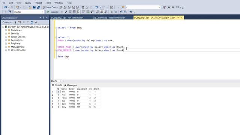Click the Results to File icon
240x135 pixels.
pyautogui.click(x=106, y=12)
